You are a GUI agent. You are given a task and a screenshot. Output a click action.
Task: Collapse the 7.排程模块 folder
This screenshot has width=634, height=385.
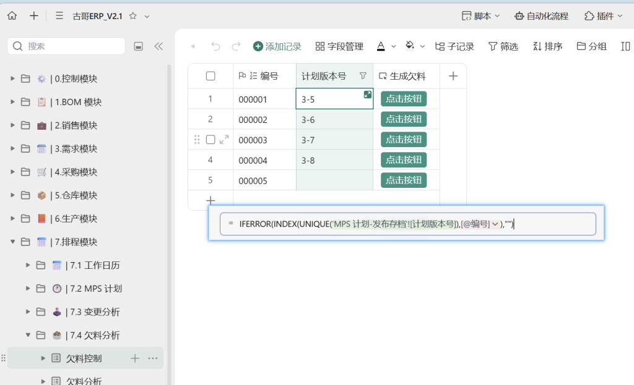[12, 242]
